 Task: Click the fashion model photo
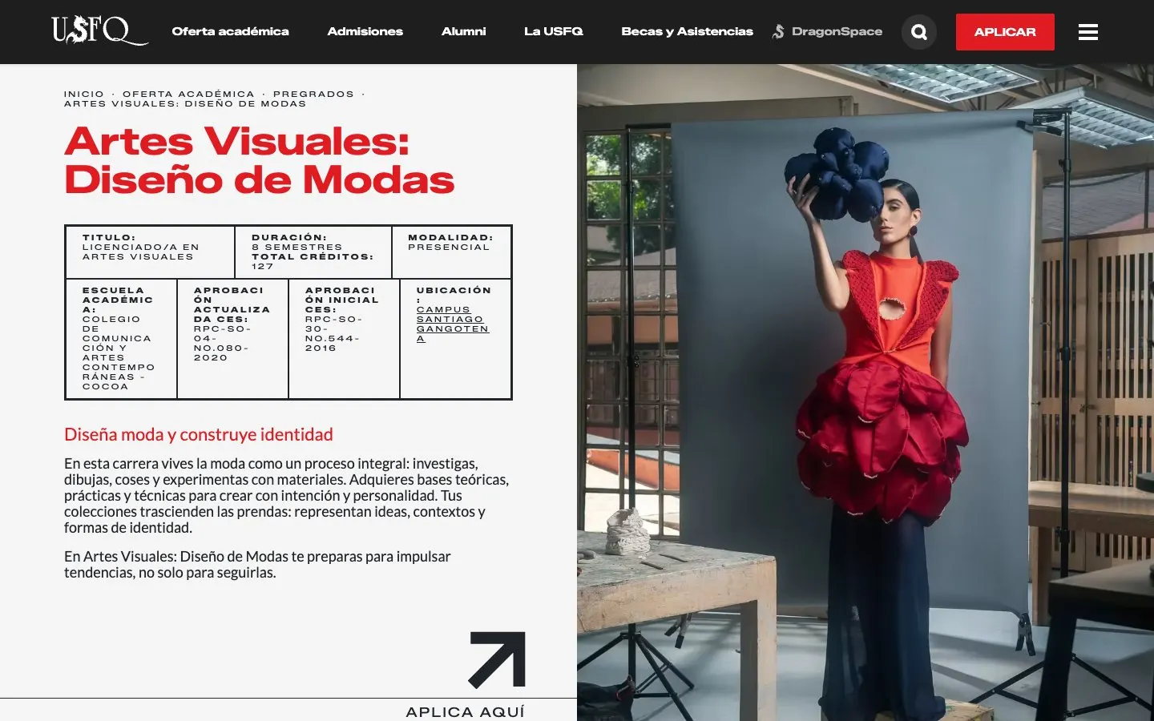(x=865, y=393)
